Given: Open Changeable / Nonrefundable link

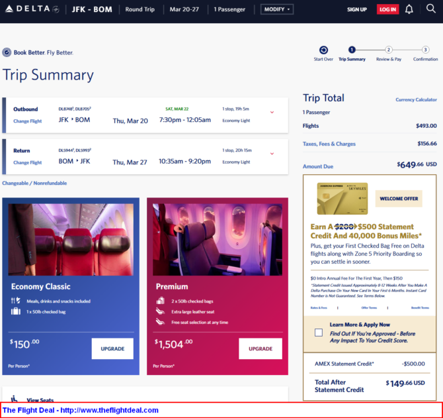Looking at the screenshot, I should (x=34, y=183).
